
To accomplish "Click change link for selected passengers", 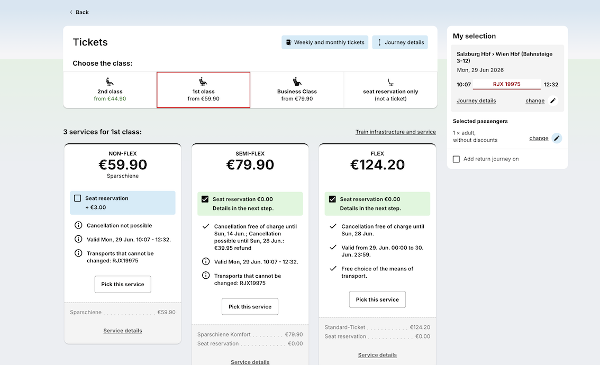I will [539, 138].
